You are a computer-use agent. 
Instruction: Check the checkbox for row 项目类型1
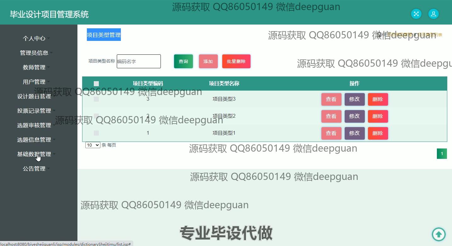pos(96,133)
